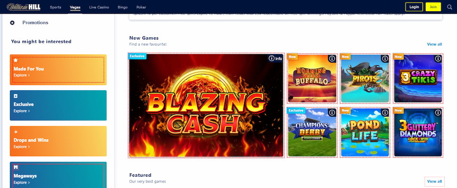
Task: Open the Pond Life game tile
Action: click(365, 132)
